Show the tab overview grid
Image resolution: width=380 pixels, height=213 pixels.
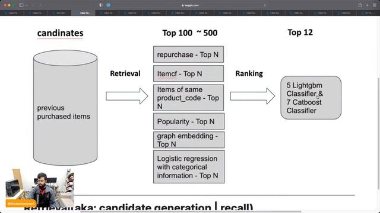[x=375, y=5]
